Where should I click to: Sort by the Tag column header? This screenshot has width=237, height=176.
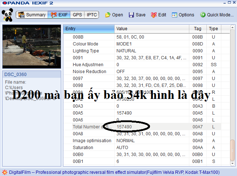point(198,29)
